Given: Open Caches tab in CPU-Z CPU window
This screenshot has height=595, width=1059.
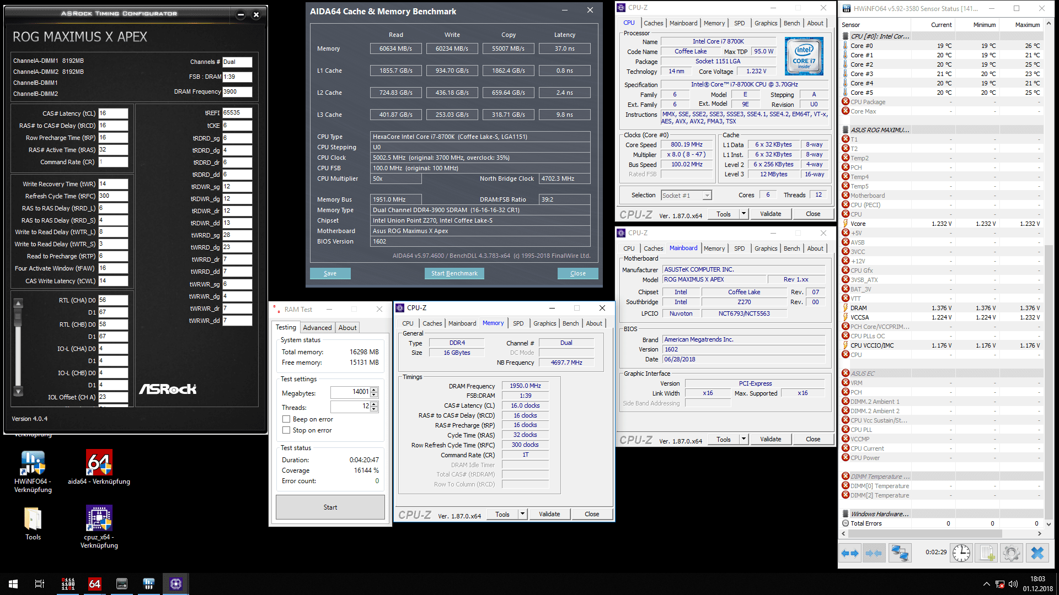Looking at the screenshot, I should click(653, 23).
